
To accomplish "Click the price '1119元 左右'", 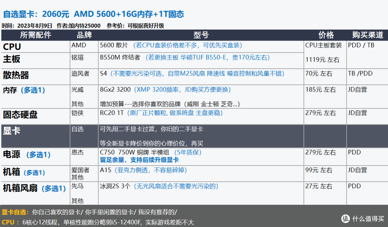I will [322, 60].
